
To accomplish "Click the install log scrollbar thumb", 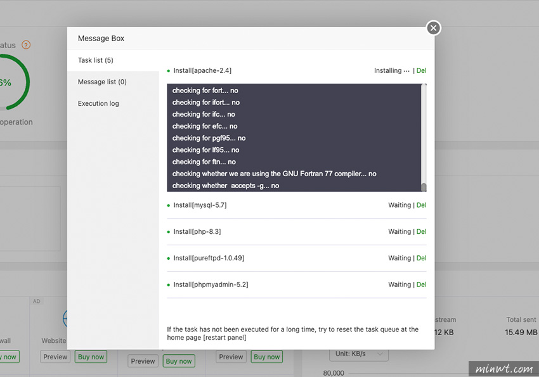I will [x=424, y=187].
